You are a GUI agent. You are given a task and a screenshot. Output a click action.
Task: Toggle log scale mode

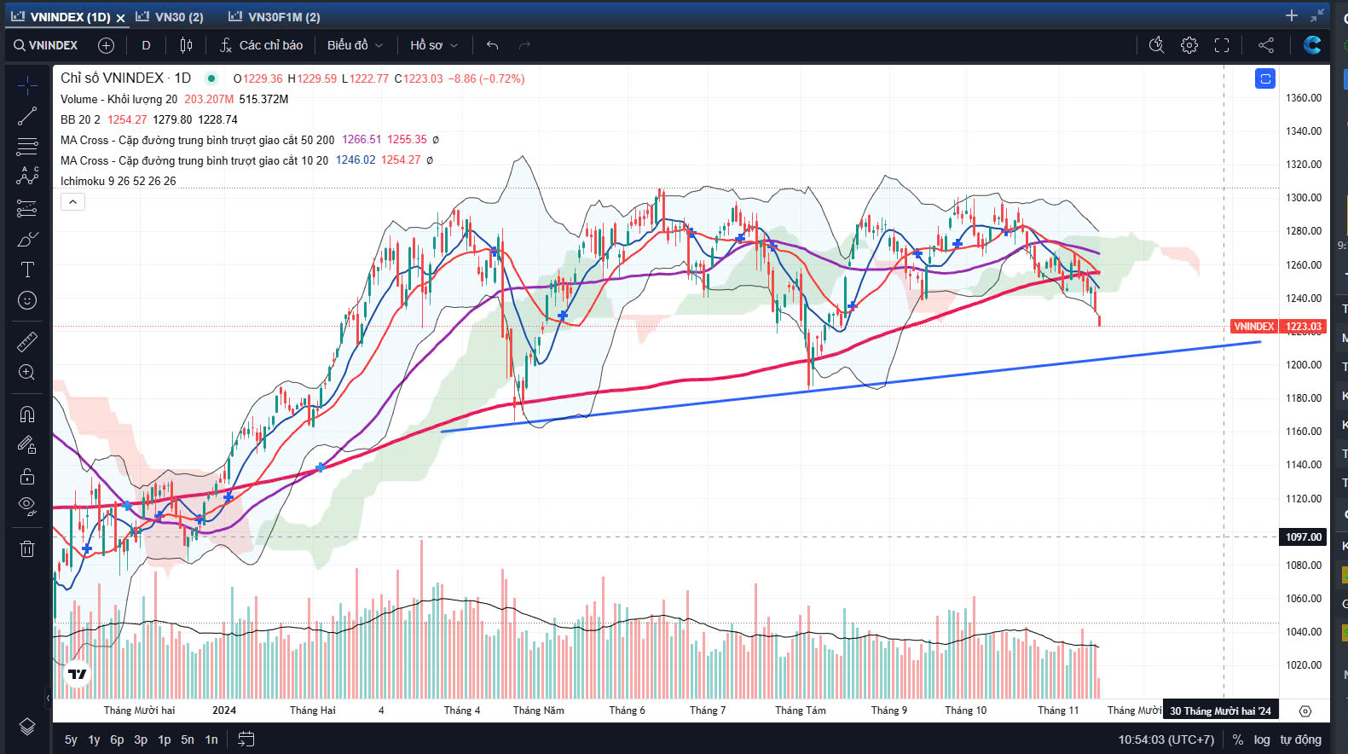tap(1262, 739)
